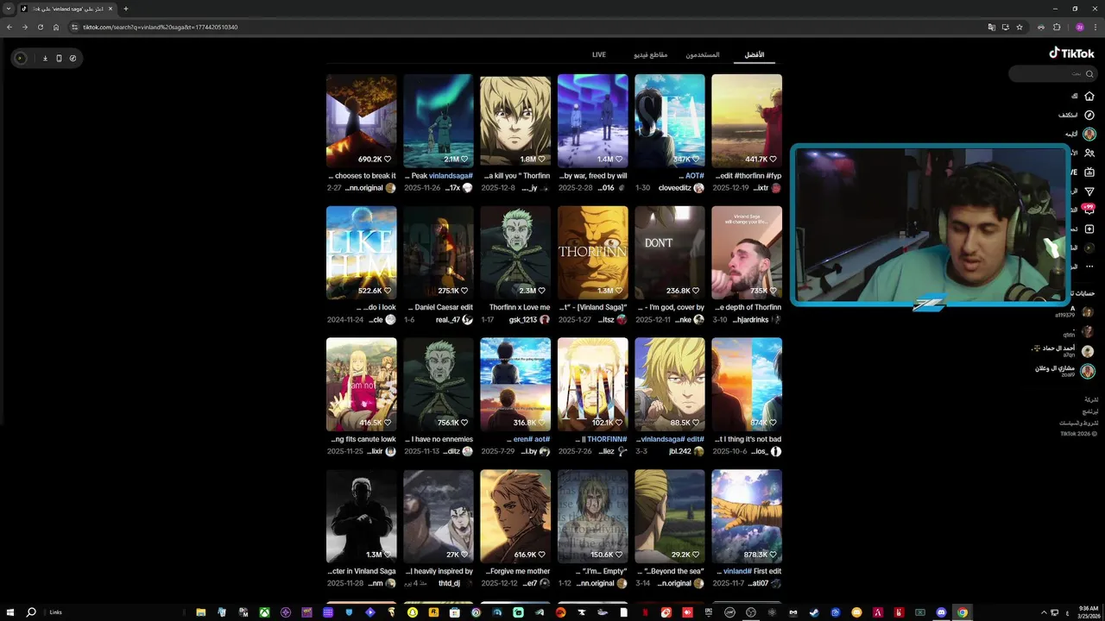Open snowy video with 1.4M likes

(x=592, y=121)
